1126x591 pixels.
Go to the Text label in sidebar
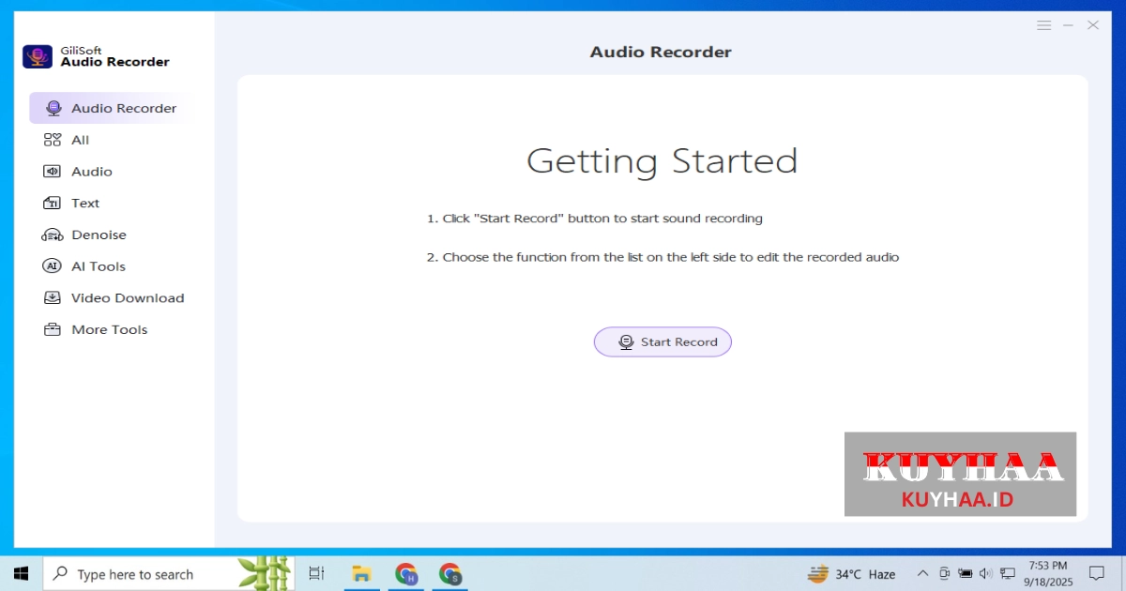click(x=85, y=203)
